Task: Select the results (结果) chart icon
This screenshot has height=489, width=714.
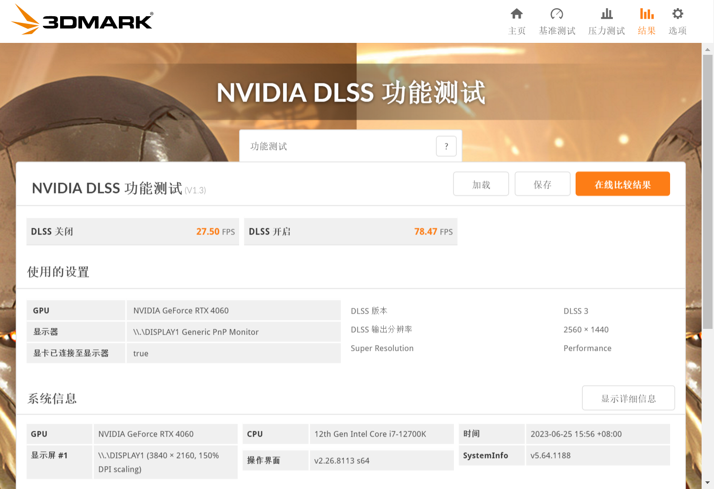Action: click(647, 14)
